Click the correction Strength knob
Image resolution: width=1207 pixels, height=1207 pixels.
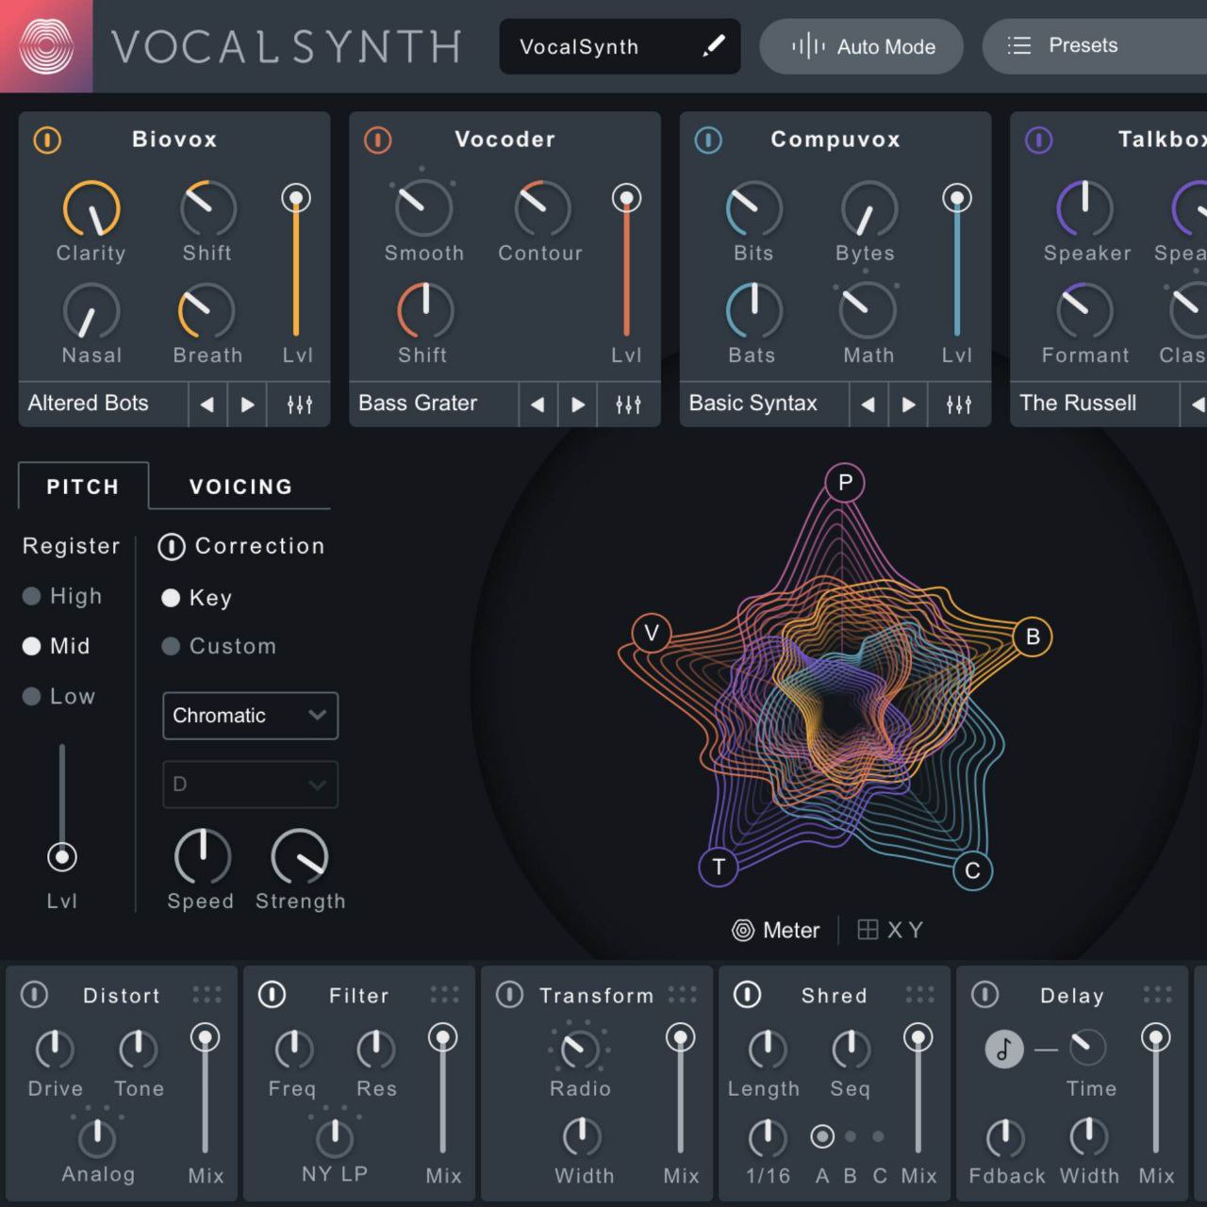tap(300, 857)
